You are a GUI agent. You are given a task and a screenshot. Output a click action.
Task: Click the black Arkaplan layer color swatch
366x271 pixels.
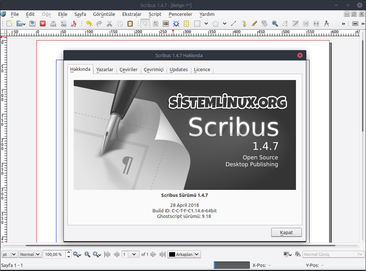(171, 254)
